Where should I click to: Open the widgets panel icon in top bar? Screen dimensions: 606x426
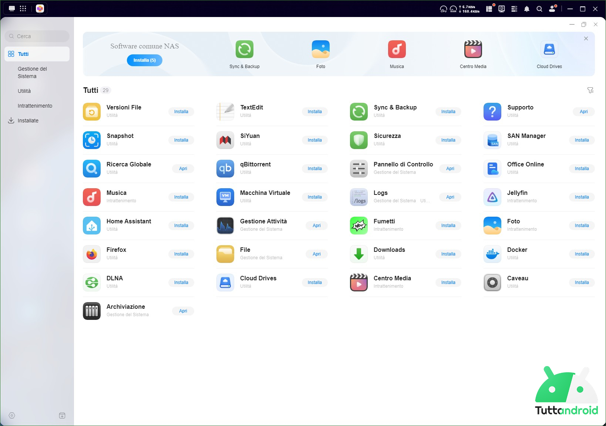[x=490, y=9]
